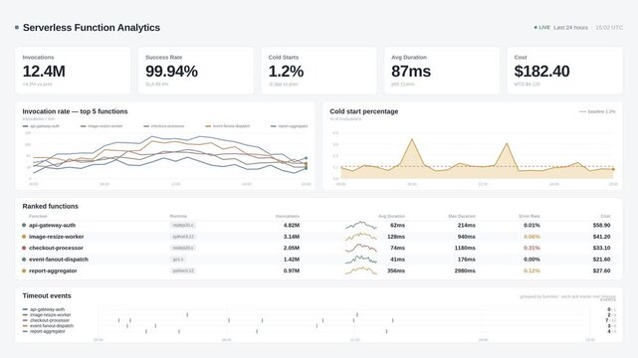Screen dimensions: 638x358
Task: Open api-gateway-auth function row name
Action: pyautogui.click(x=52, y=225)
